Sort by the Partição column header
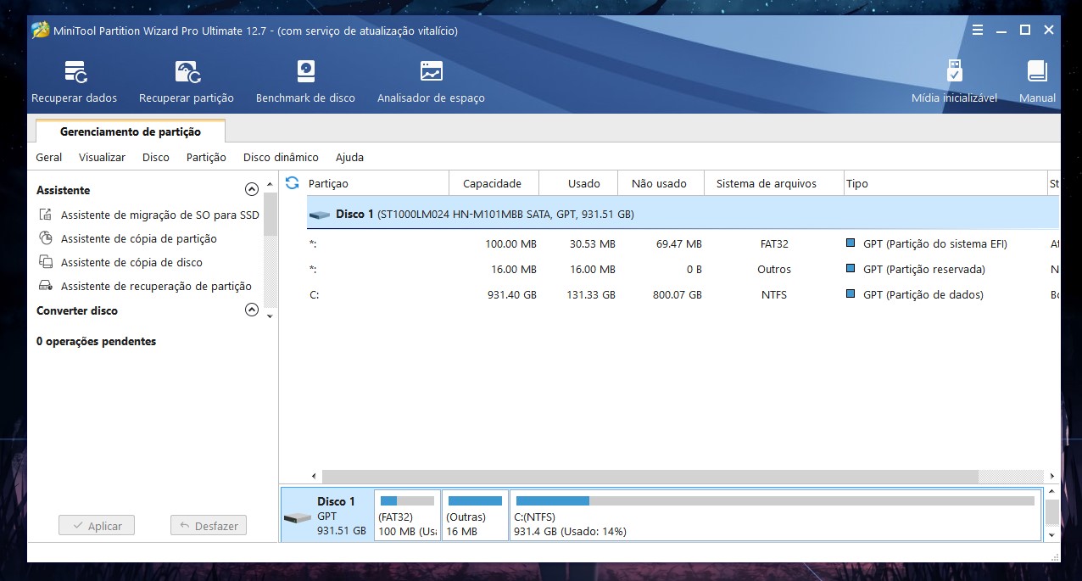Viewport: 1082px width, 581px height. pos(376,183)
